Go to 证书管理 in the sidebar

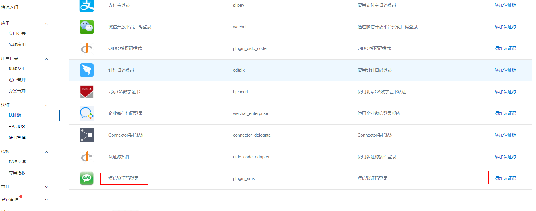pos(17,138)
